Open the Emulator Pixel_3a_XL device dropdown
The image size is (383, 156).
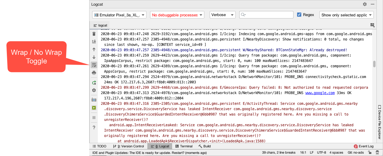(x=119, y=15)
